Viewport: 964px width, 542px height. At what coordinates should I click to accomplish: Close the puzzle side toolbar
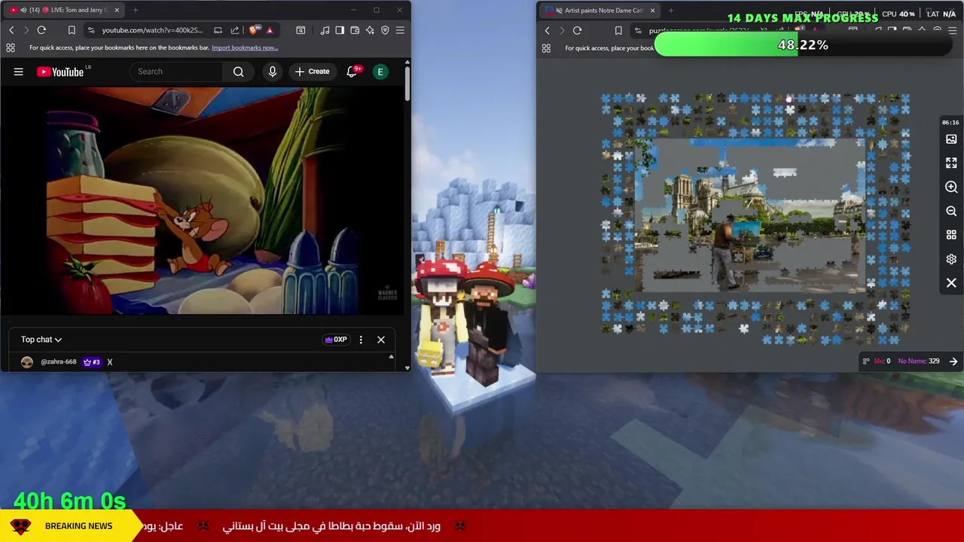click(x=951, y=283)
